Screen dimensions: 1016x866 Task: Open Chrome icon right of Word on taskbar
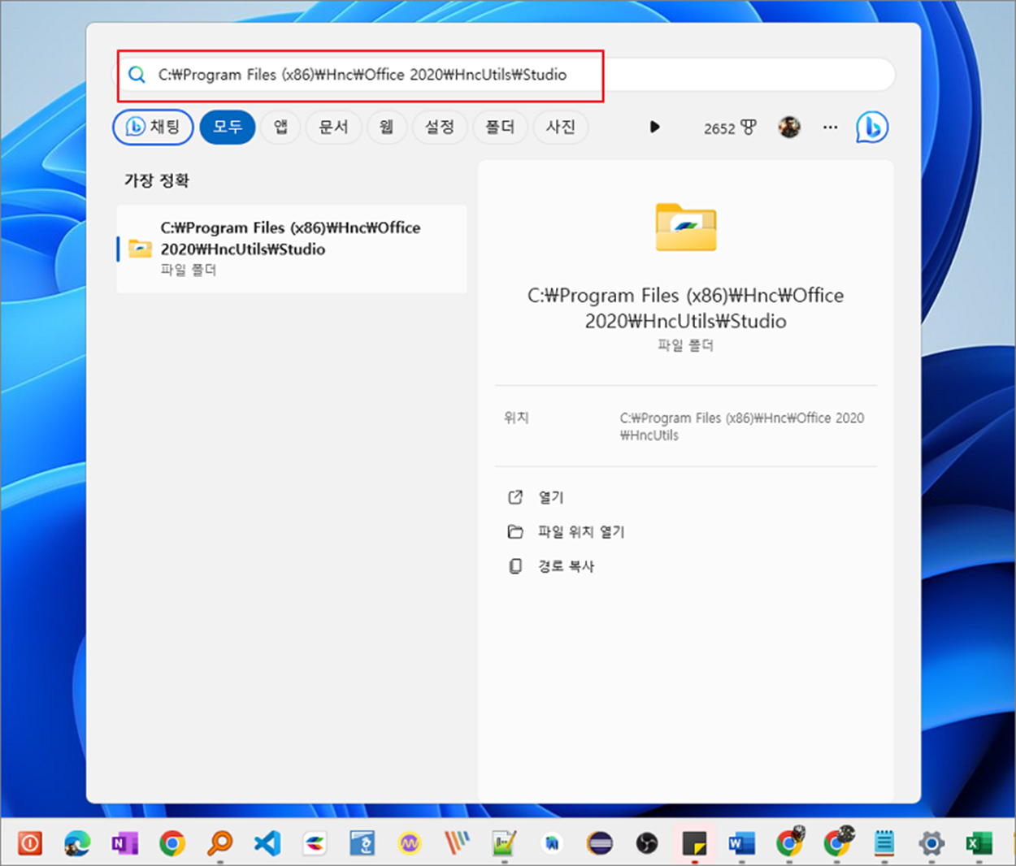[x=789, y=843]
